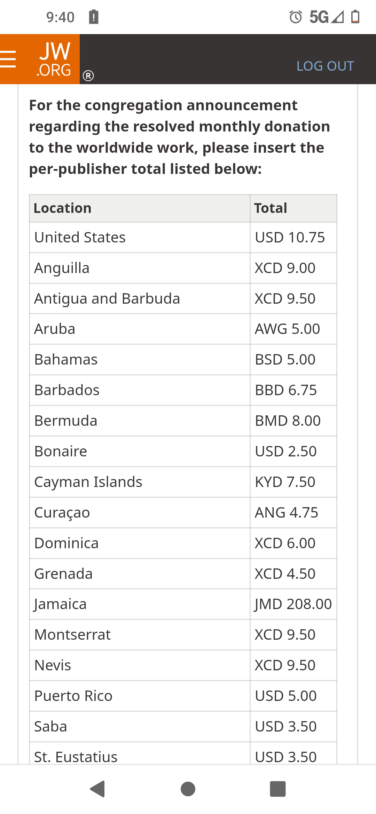Tap the battery status icon
The height and width of the screenshot is (814, 376).
(355, 17)
